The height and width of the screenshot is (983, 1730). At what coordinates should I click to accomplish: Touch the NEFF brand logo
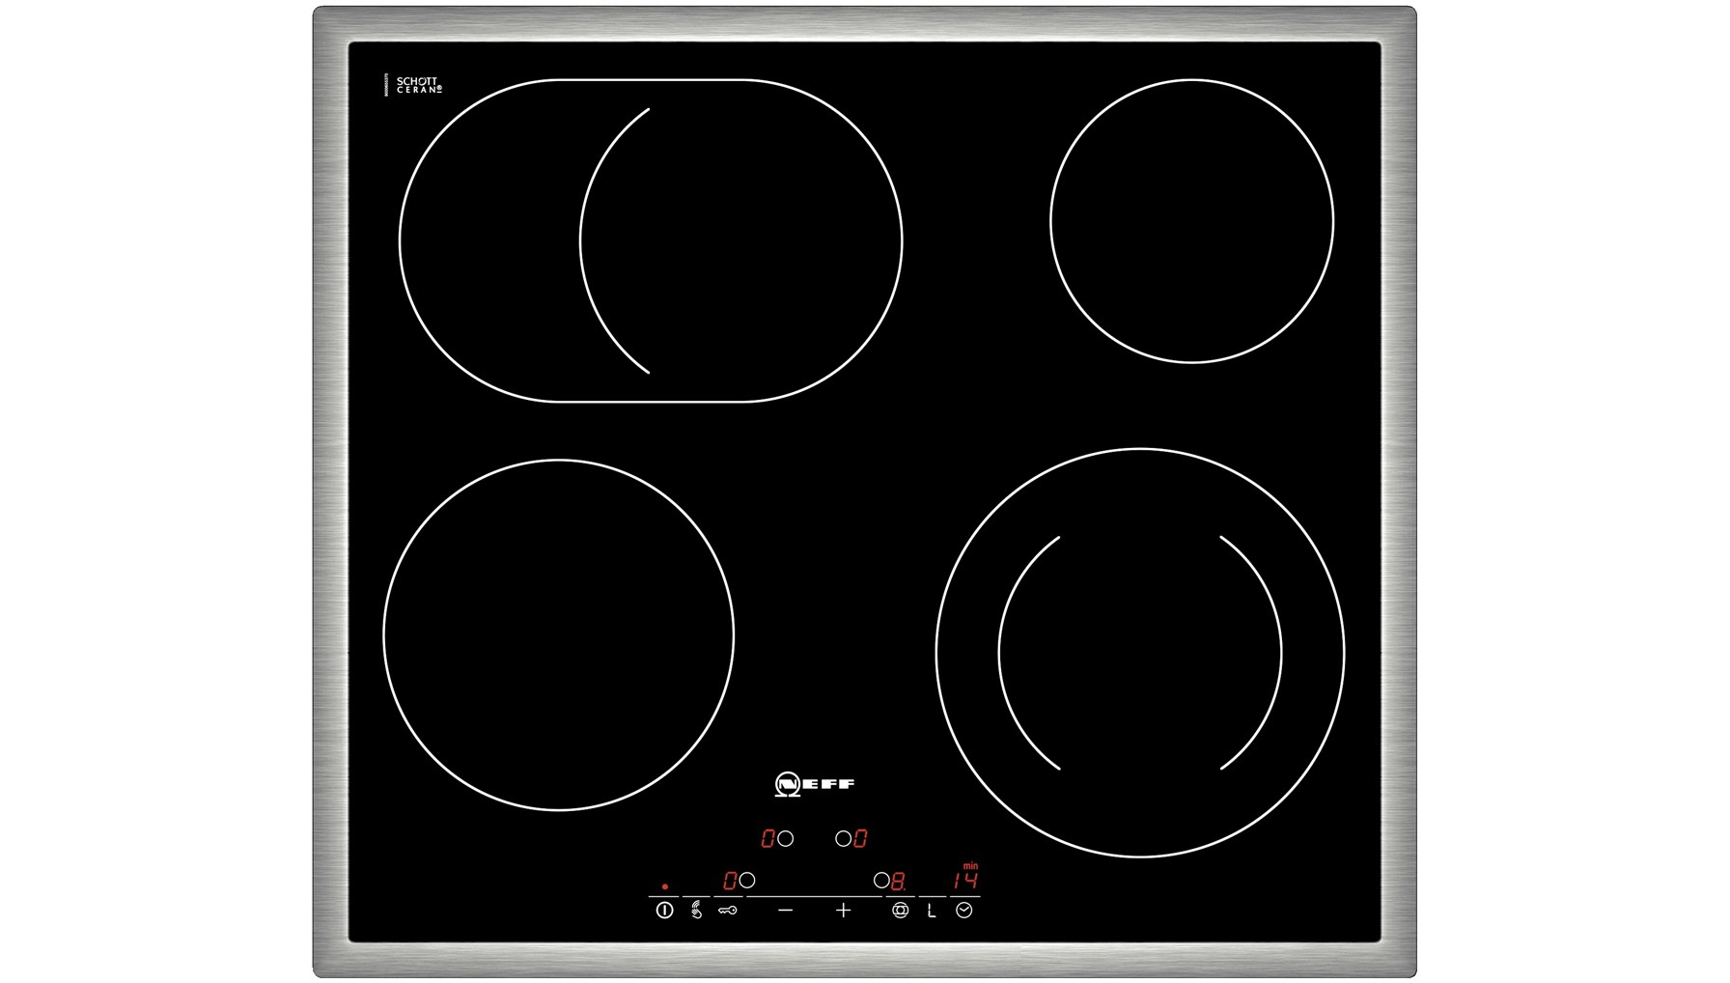coord(814,783)
